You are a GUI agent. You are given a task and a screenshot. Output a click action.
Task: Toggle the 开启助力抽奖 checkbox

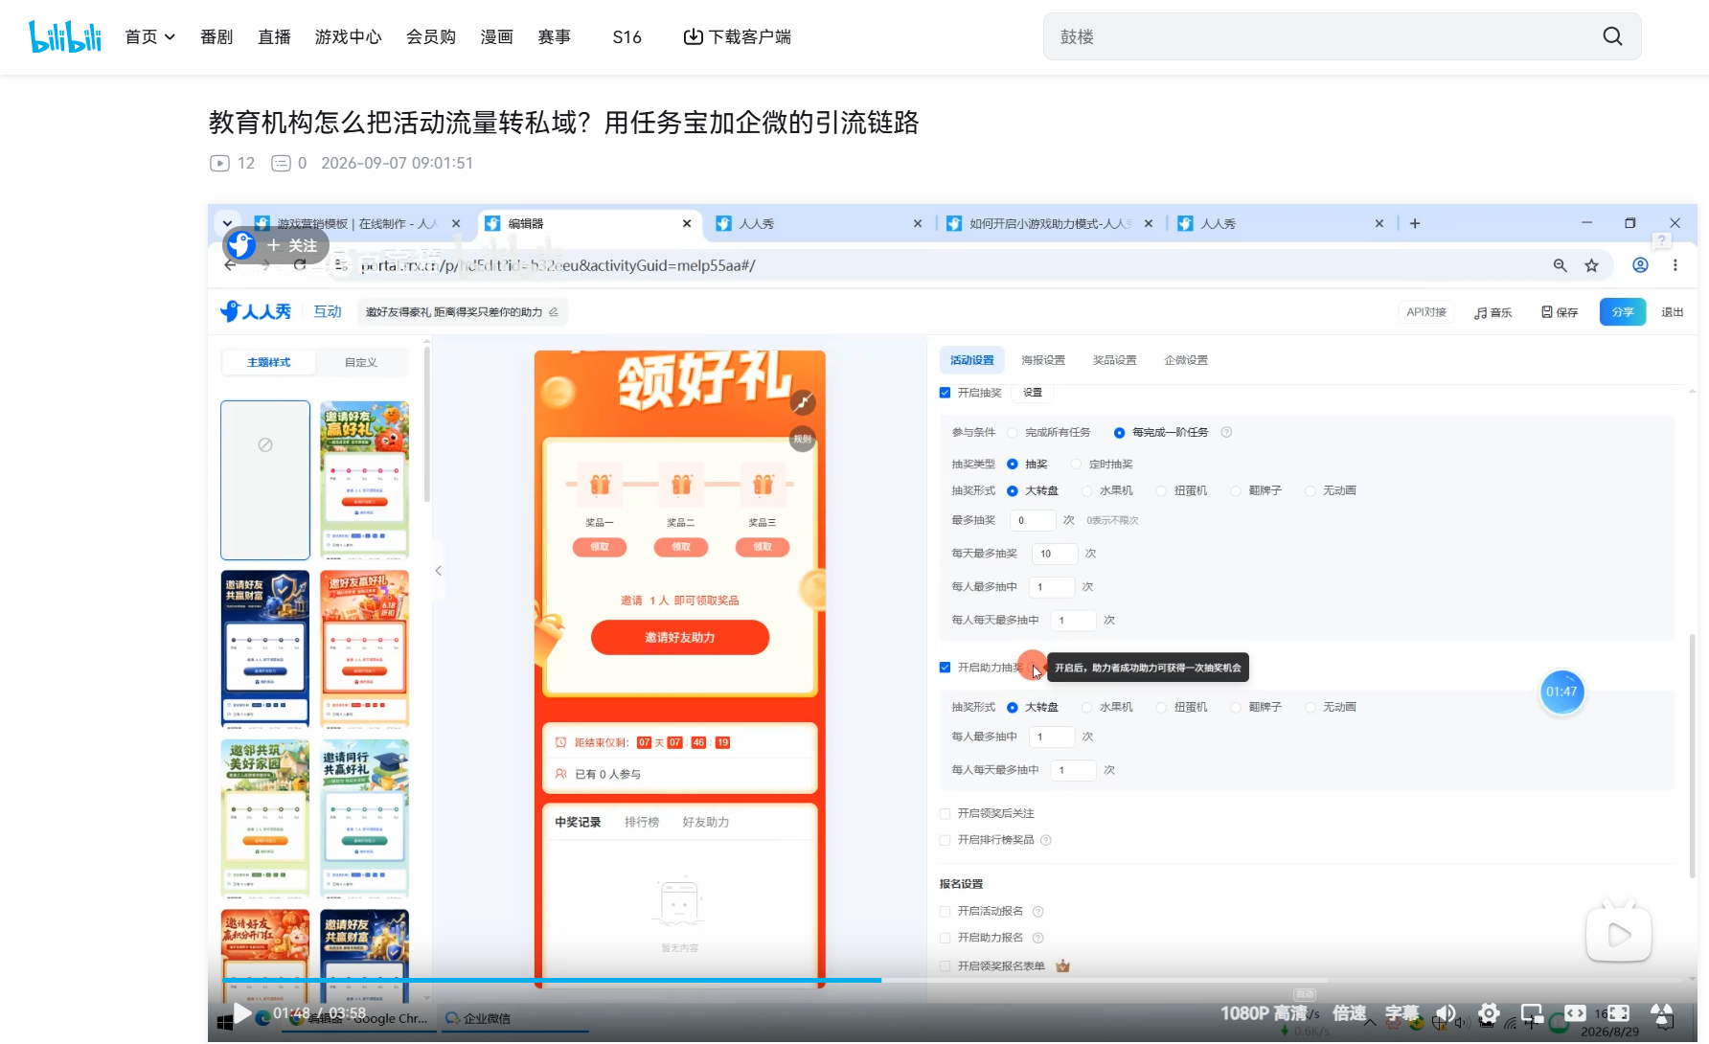pyautogui.click(x=945, y=668)
